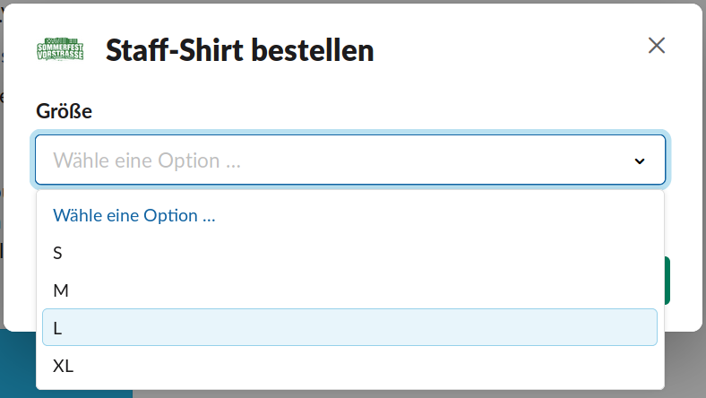Click the empty space right of the S option
The width and height of the screenshot is (706, 398).
pos(358,253)
